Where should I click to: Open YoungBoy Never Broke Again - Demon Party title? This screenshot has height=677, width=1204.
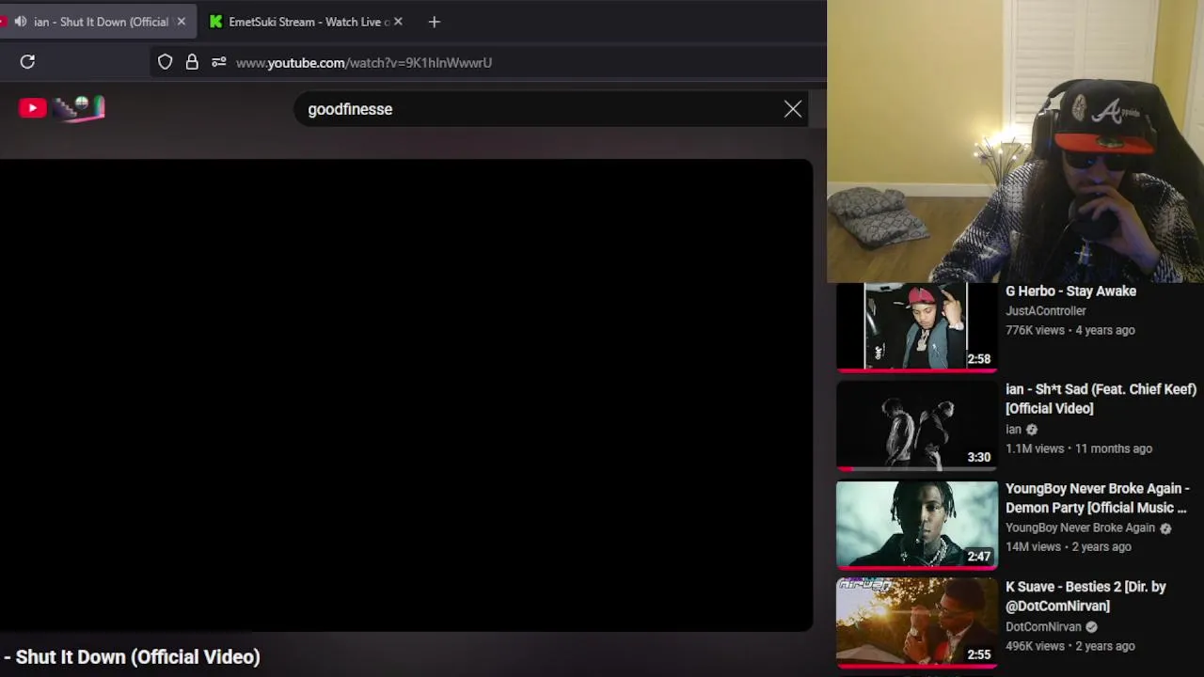1098,497
